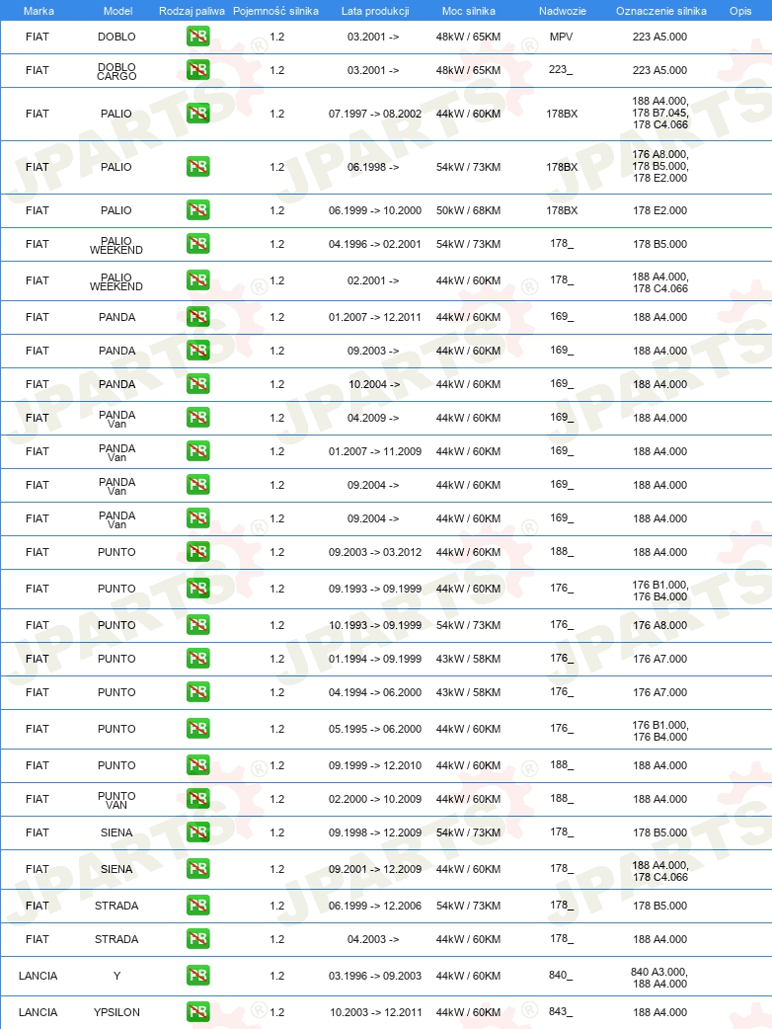Click fuel icon in the PUNTO VAN row
Image resolution: width=772 pixels, height=1029 pixels.
(198, 799)
